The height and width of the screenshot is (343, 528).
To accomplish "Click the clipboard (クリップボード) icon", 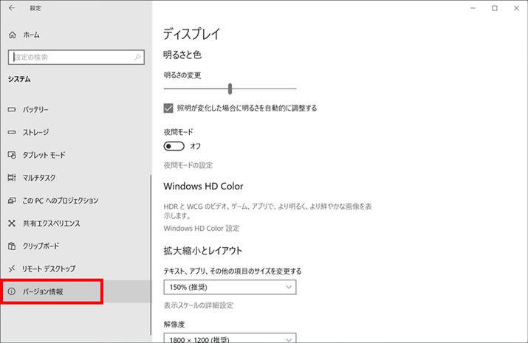I will pos(12,246).
